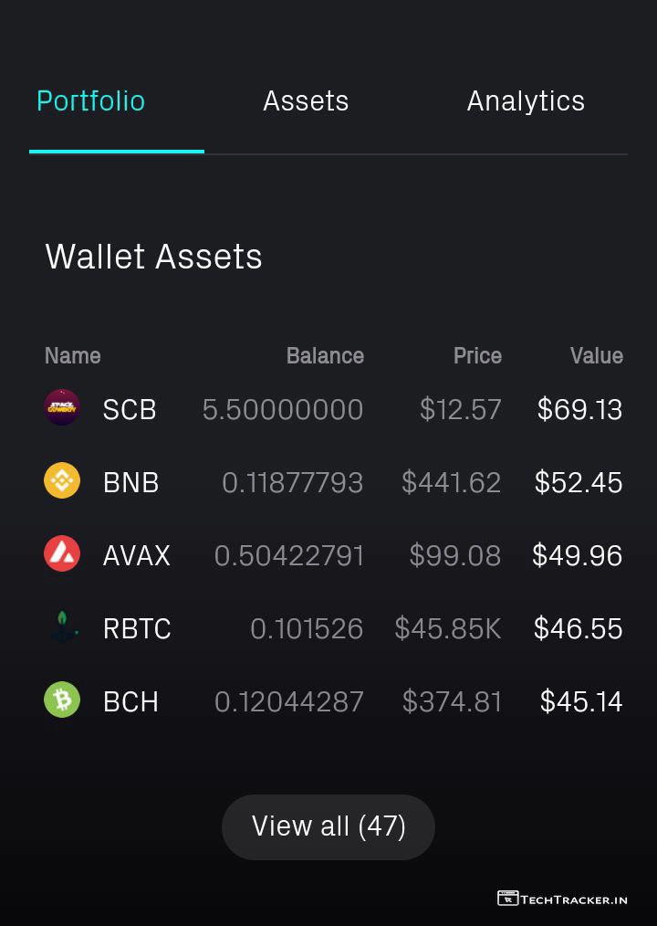The width and height of the screenshot is (657, 926).
Task: Go to the Analytics tab
Action: (526, 101)
